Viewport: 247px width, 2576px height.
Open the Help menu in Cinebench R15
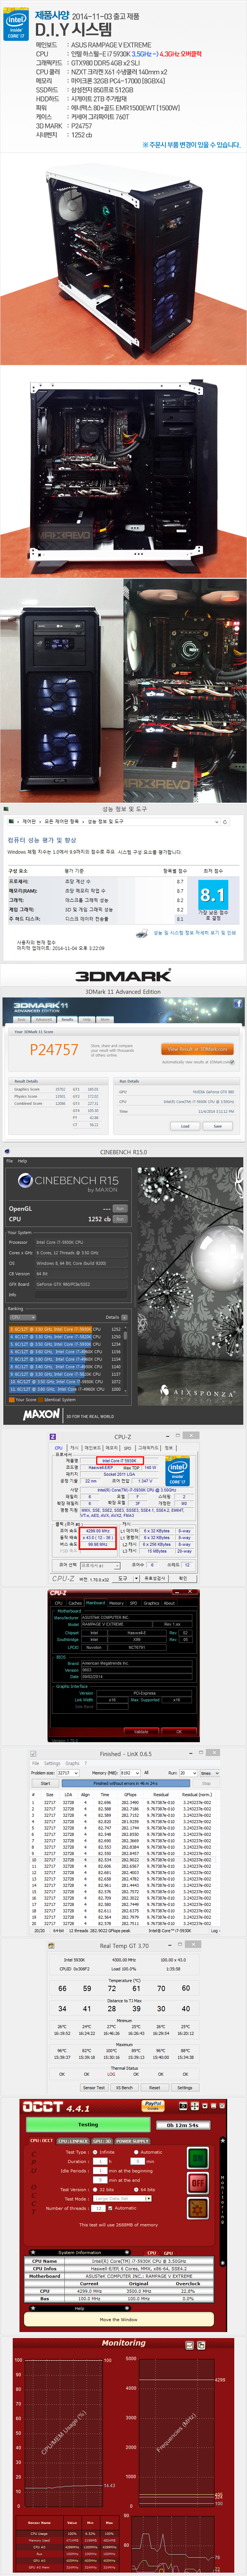click(22, 1161)
